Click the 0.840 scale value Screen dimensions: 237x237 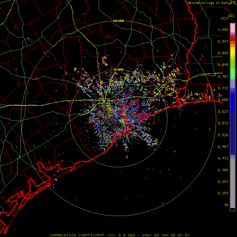tap(223, 65)
